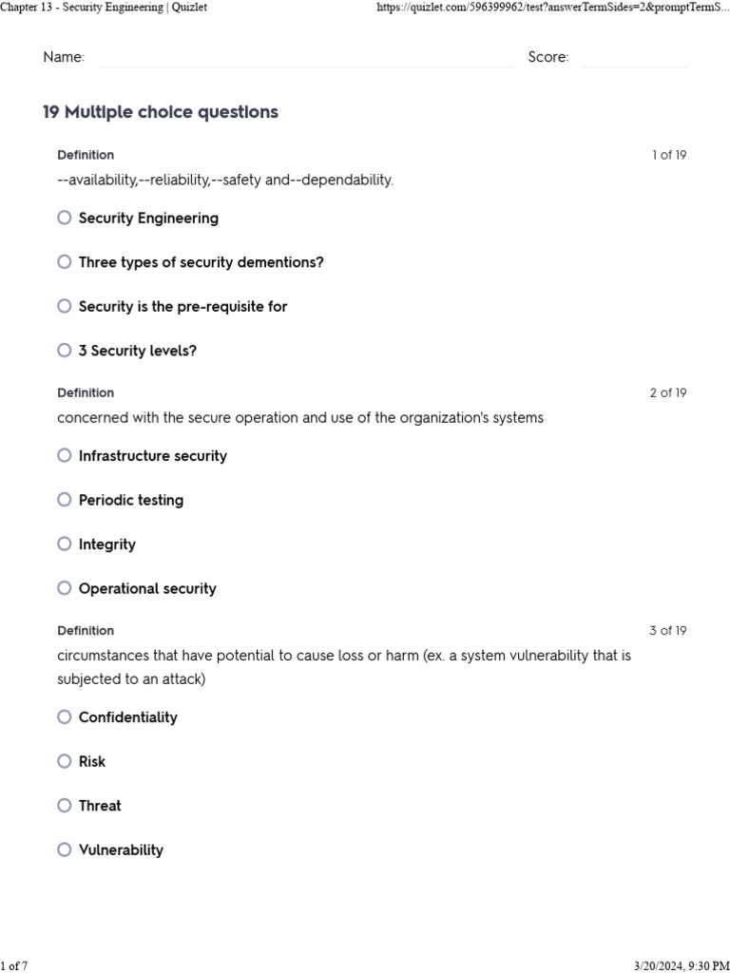This screenshot has width=730, height=973.
Task: Pick 'Security is the pre-requisite for' option
Action: click(65, 306)
